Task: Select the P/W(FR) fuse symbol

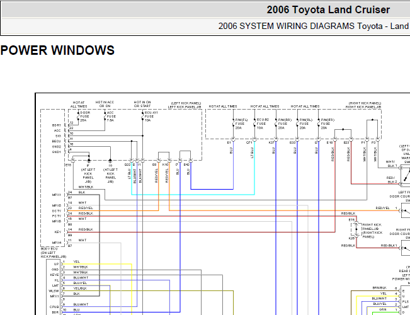Action: click(x=319, y=123)
